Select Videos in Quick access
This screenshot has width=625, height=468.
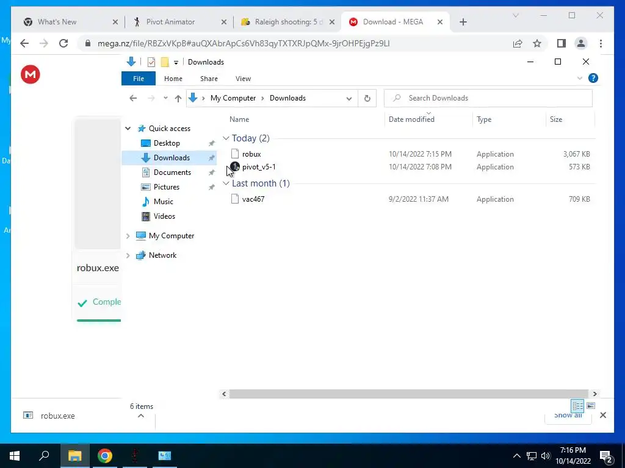[164, 216]
